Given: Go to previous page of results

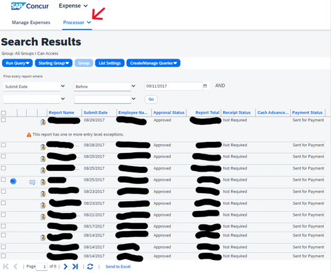Looking at the screenshot, I should (16, 267).
